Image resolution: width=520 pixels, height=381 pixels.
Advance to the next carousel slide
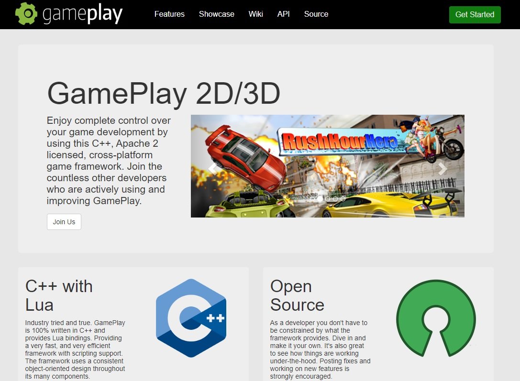point(443,169)
